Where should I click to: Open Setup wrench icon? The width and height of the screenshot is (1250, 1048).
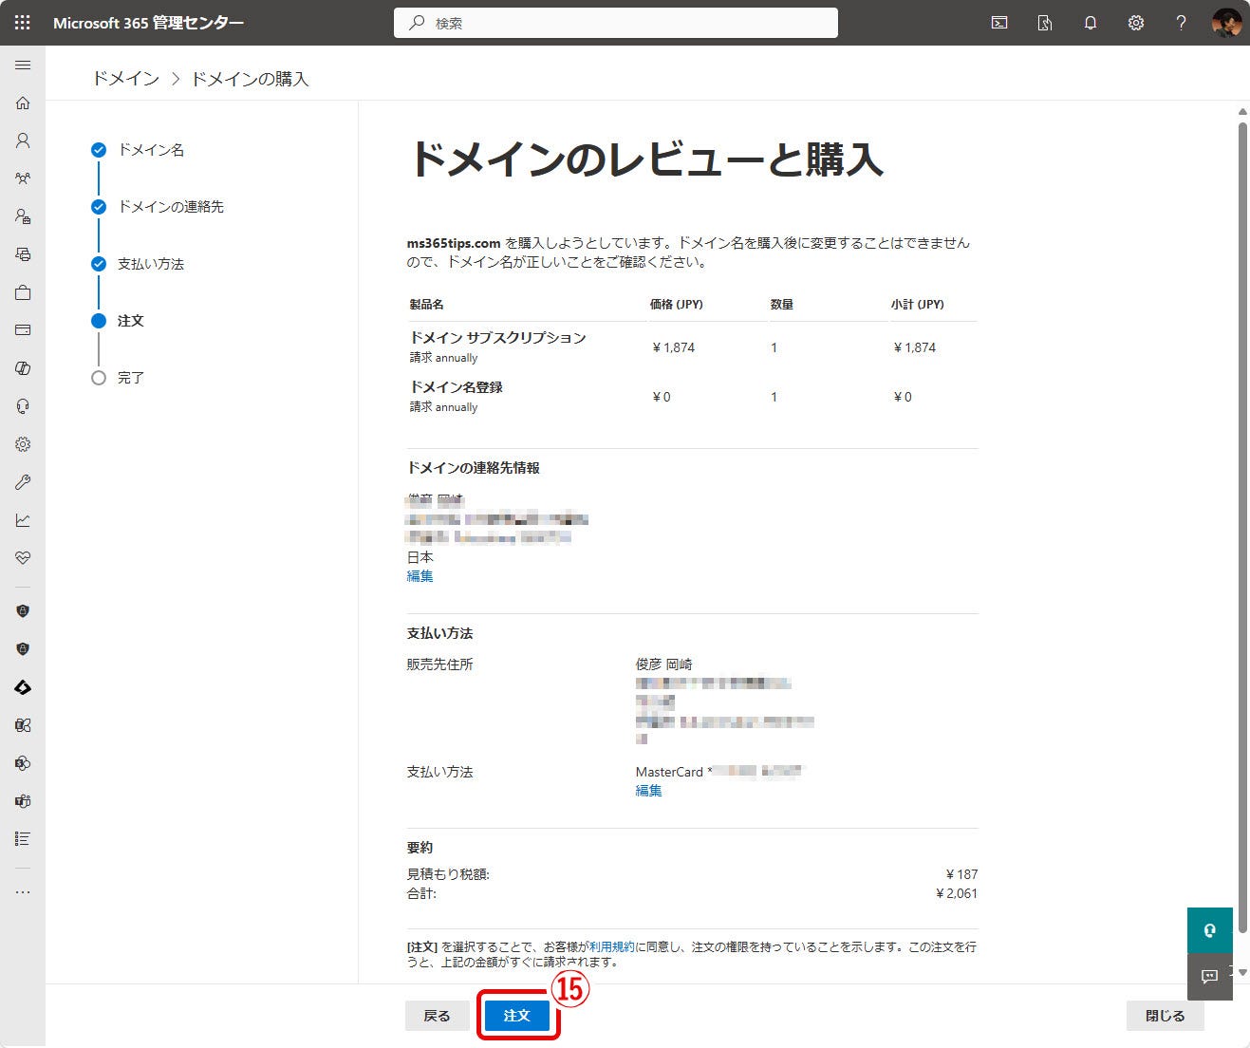[x=23, y=482]
